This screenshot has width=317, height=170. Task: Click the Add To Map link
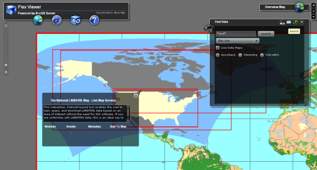pyautogui.click(x=118, y=126)
